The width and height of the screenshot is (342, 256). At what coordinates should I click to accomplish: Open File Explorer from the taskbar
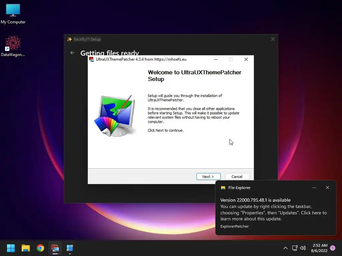[25, 248]
